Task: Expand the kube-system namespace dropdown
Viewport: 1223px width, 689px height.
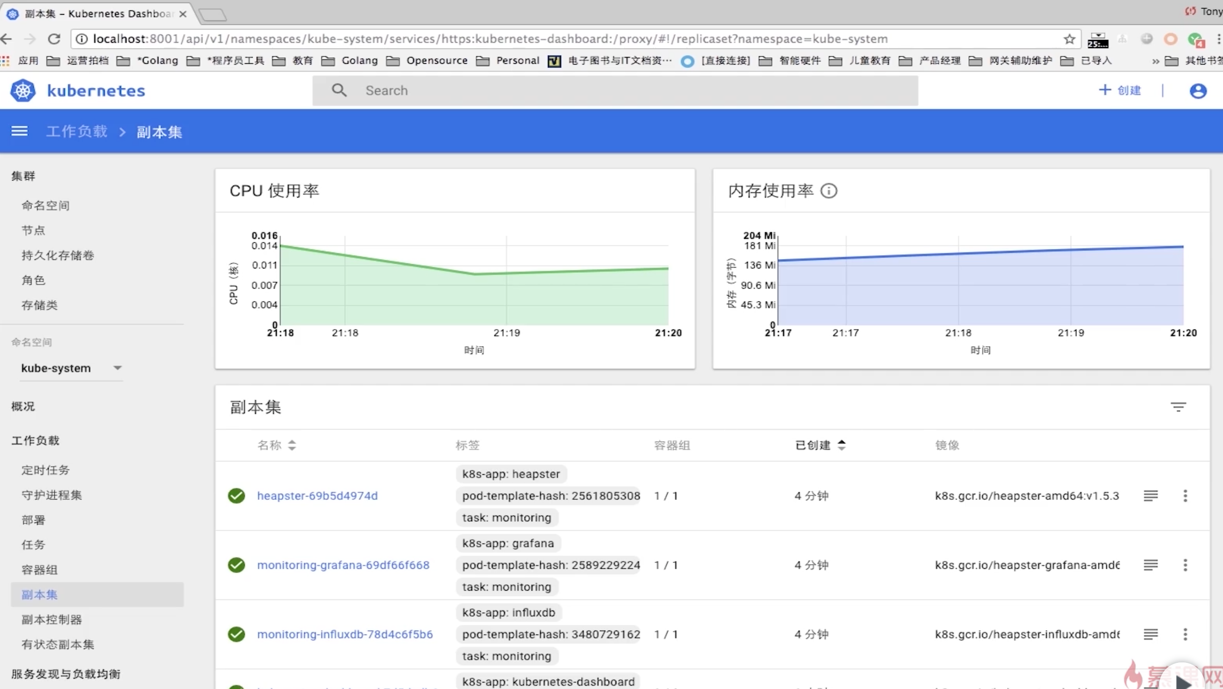Action: tap(117, 368)
